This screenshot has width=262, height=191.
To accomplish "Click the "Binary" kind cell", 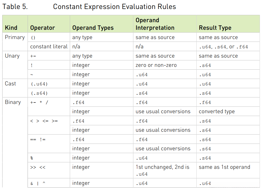I will coord(13,102).
